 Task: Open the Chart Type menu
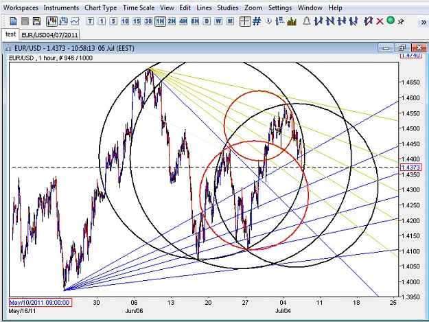[x=101, y=8]
